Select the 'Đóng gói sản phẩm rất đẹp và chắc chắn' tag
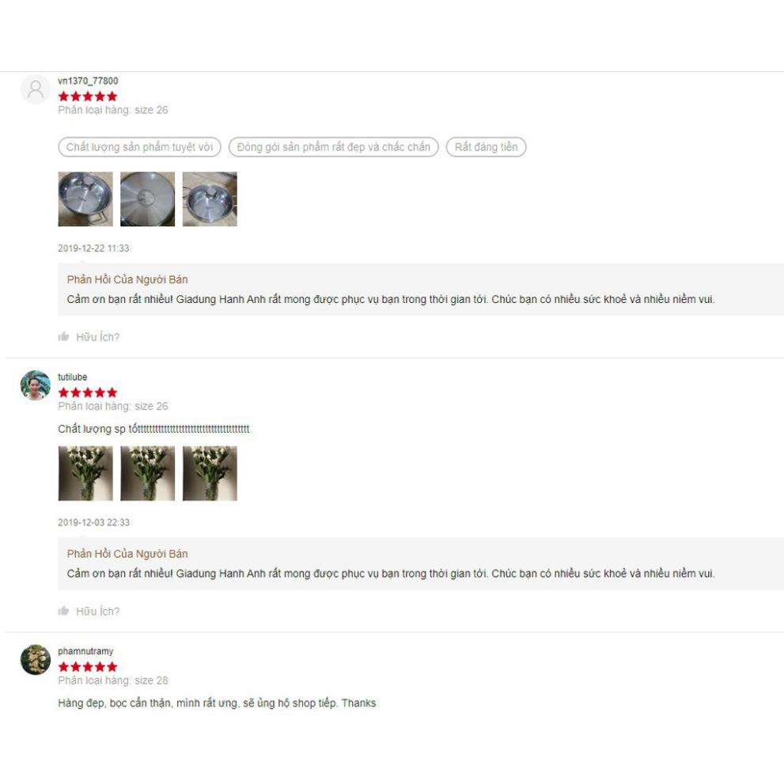Image resolution: width=784 pixels, height=784 pixels. 334,147
